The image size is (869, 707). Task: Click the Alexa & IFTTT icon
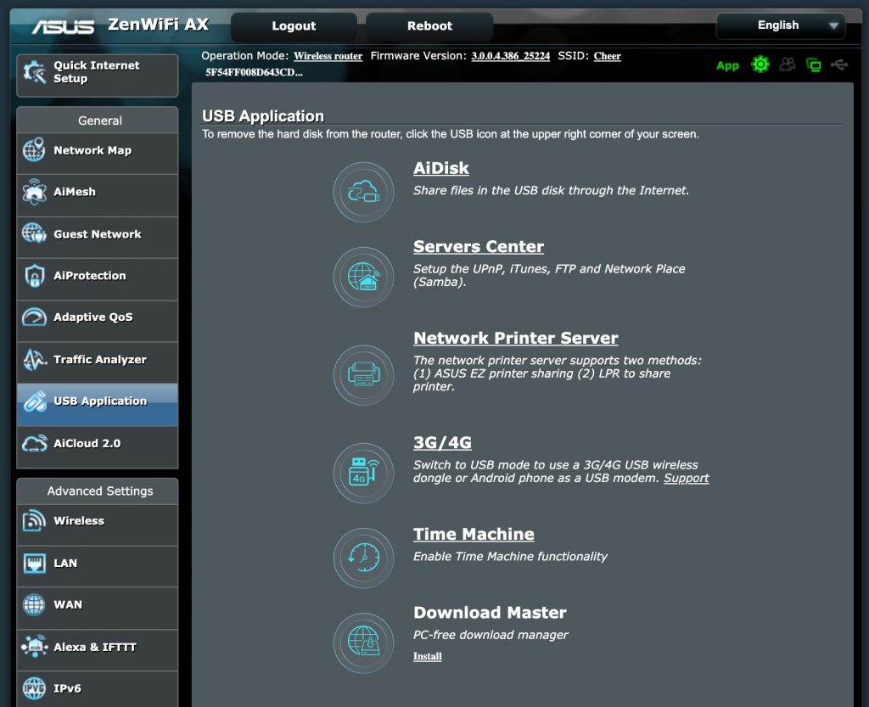click(34, 647)
